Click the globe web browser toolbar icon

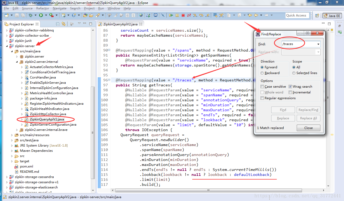pos(141,15)
